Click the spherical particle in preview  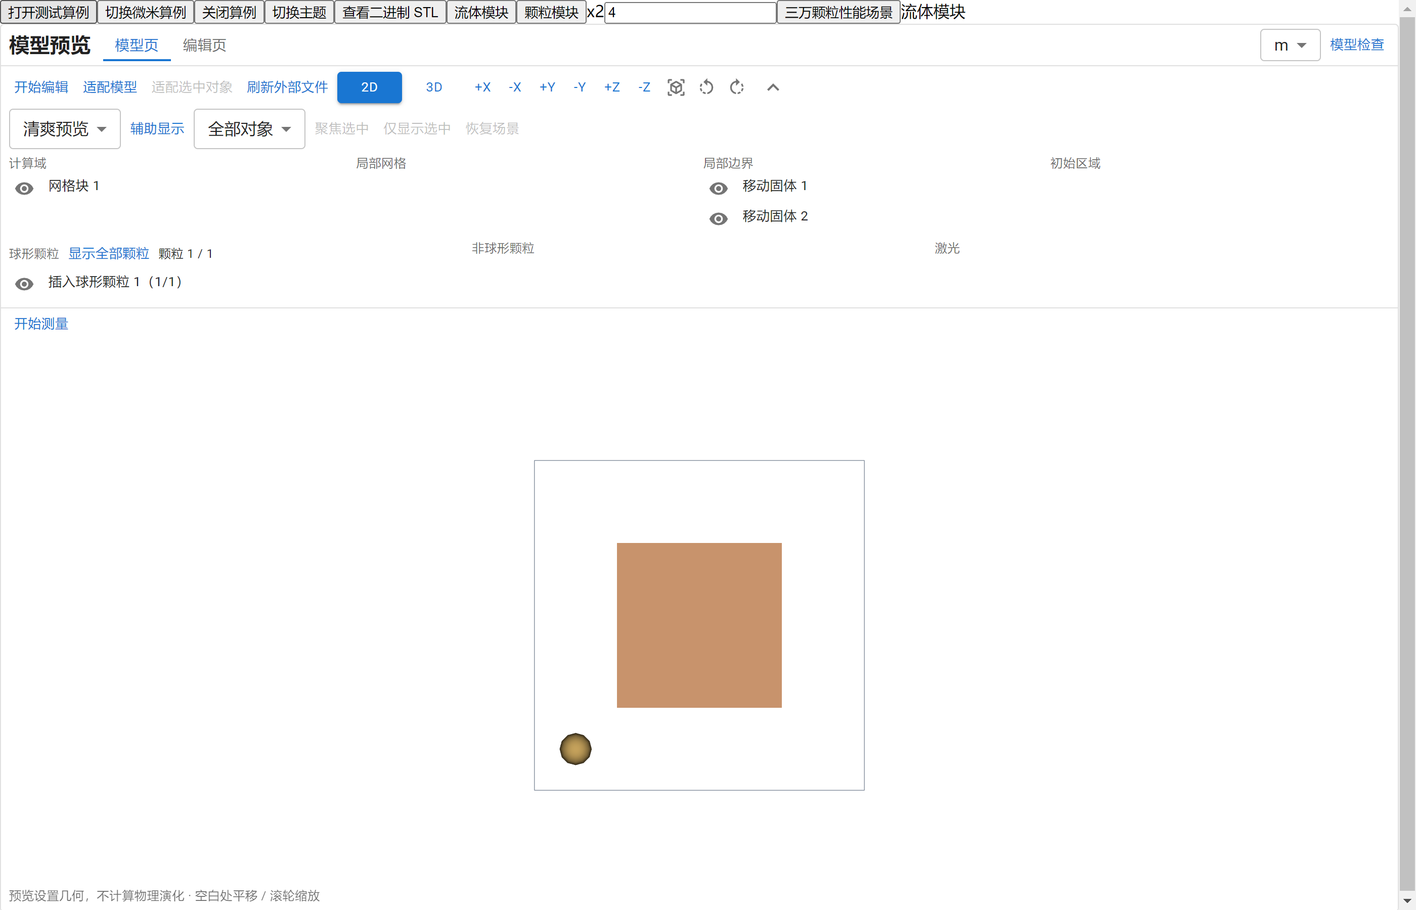[576, 749]
